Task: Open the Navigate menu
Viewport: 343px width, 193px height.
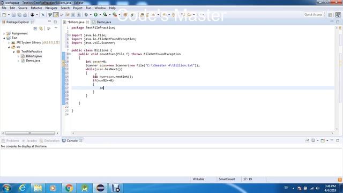Action: pos(51,8)
